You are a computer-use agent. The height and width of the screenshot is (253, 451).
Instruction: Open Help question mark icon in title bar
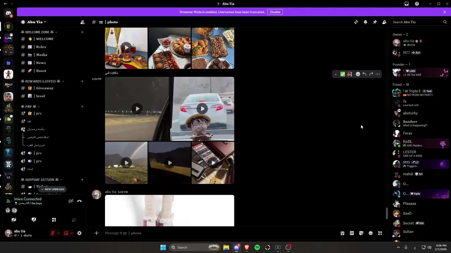pyautogui.click(x=417, y=4)
